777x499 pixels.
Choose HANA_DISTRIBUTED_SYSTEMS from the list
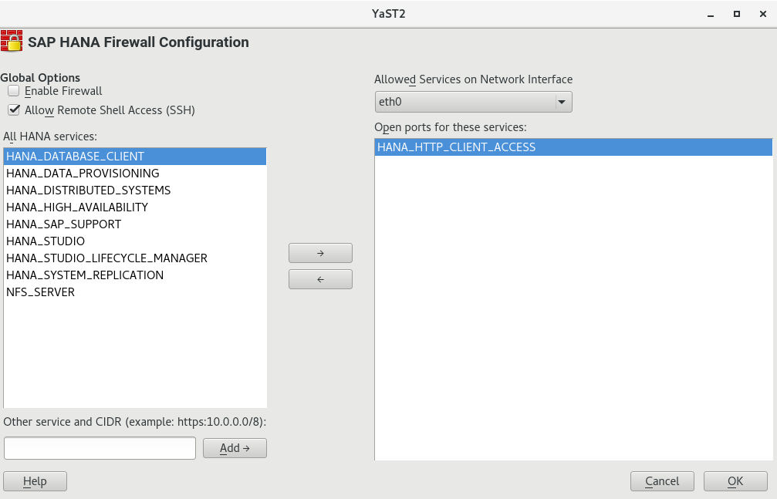tap(88, 190)
